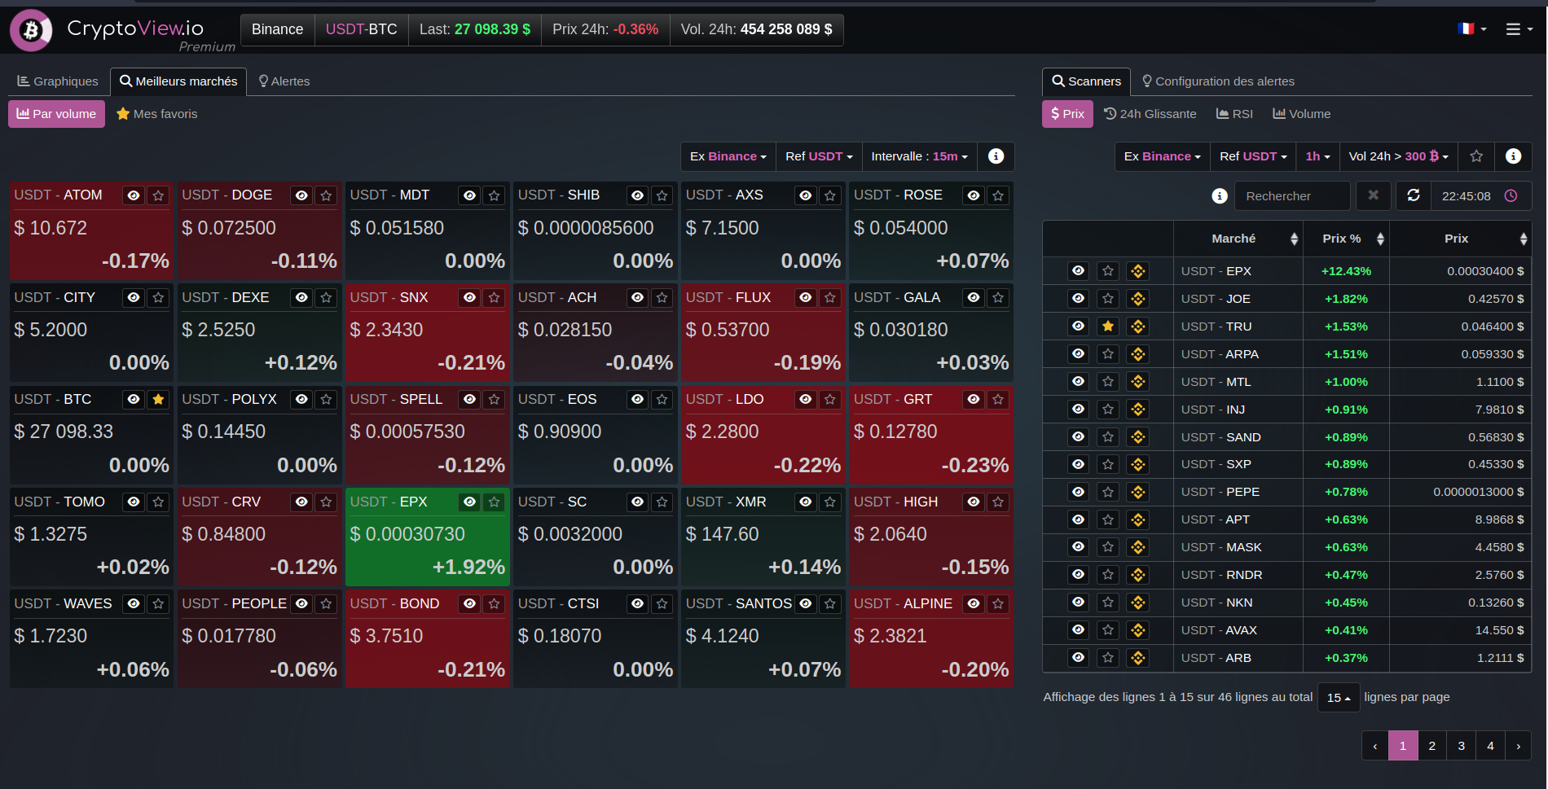Star the USDT-SHIB market card

662,195
